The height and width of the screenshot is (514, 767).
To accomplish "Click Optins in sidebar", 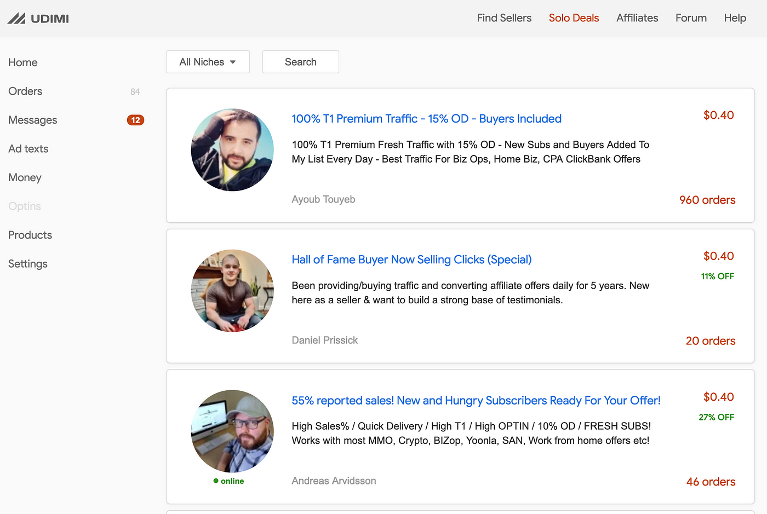I will (25, 206).
